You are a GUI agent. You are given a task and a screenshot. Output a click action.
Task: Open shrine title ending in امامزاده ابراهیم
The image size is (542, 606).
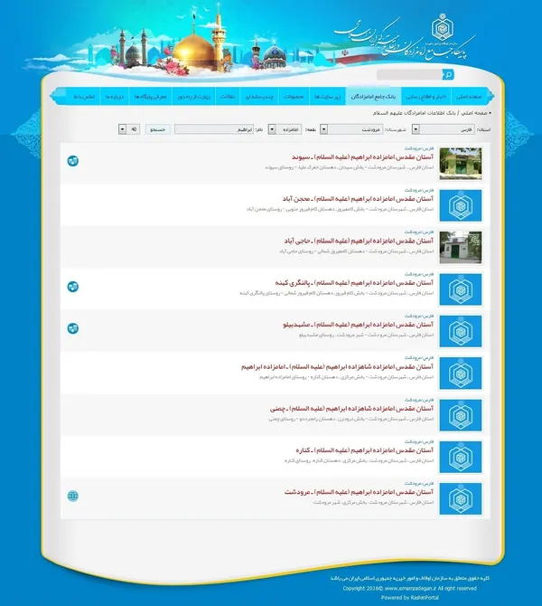tap(337, 366)
